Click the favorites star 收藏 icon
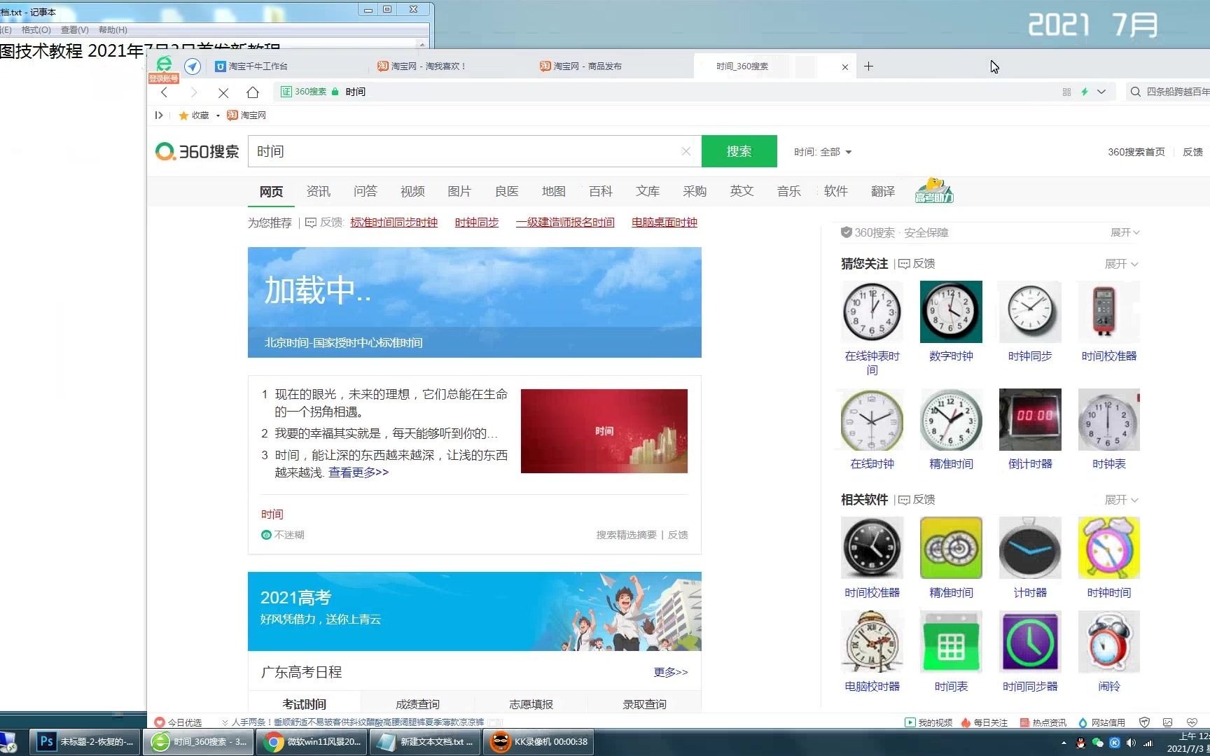The height and width of the screenshot is (756, 1210). coord(183,115)
